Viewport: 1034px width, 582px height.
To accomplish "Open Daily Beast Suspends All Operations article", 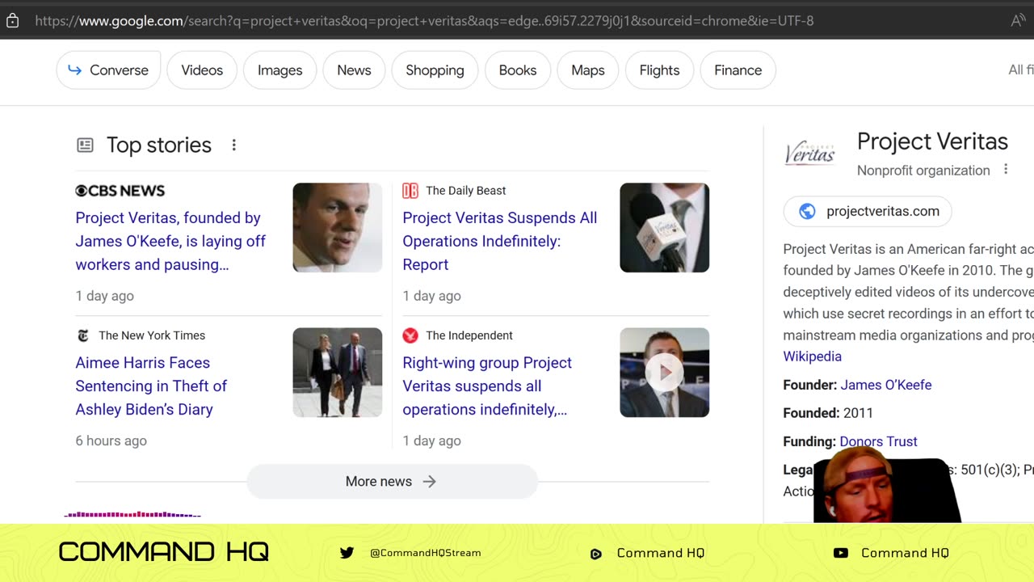I will 500,241.
